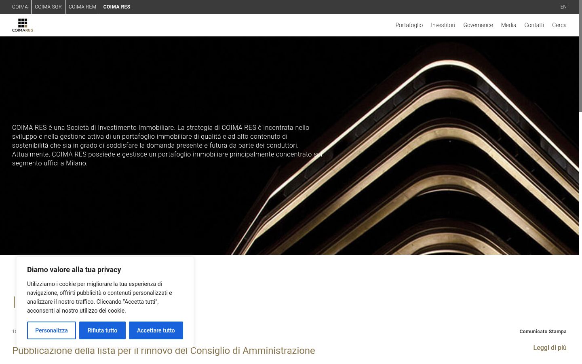Open the Leggi di più link
This screenshot has width=582, height=364.
click(x=550, y=348)
